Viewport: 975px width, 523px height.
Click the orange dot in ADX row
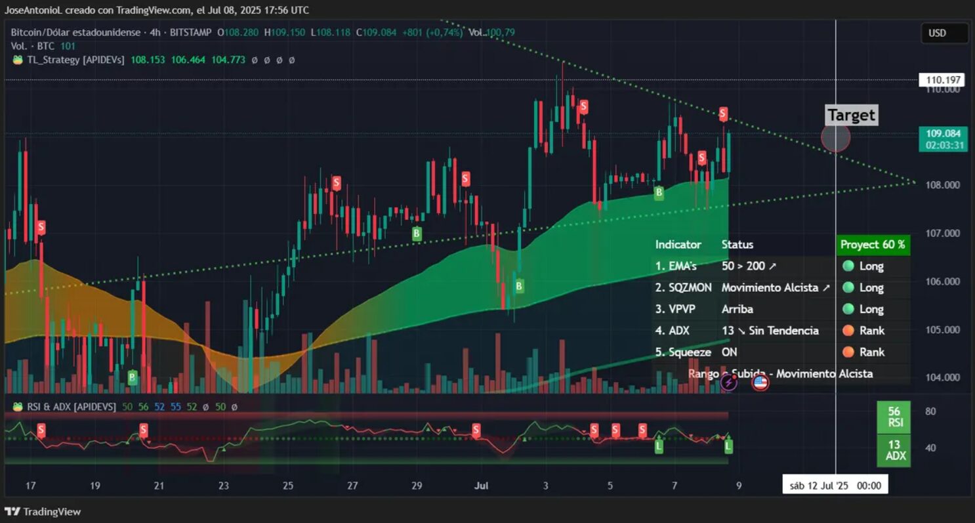pyautogui.click(x=848, y=331)
